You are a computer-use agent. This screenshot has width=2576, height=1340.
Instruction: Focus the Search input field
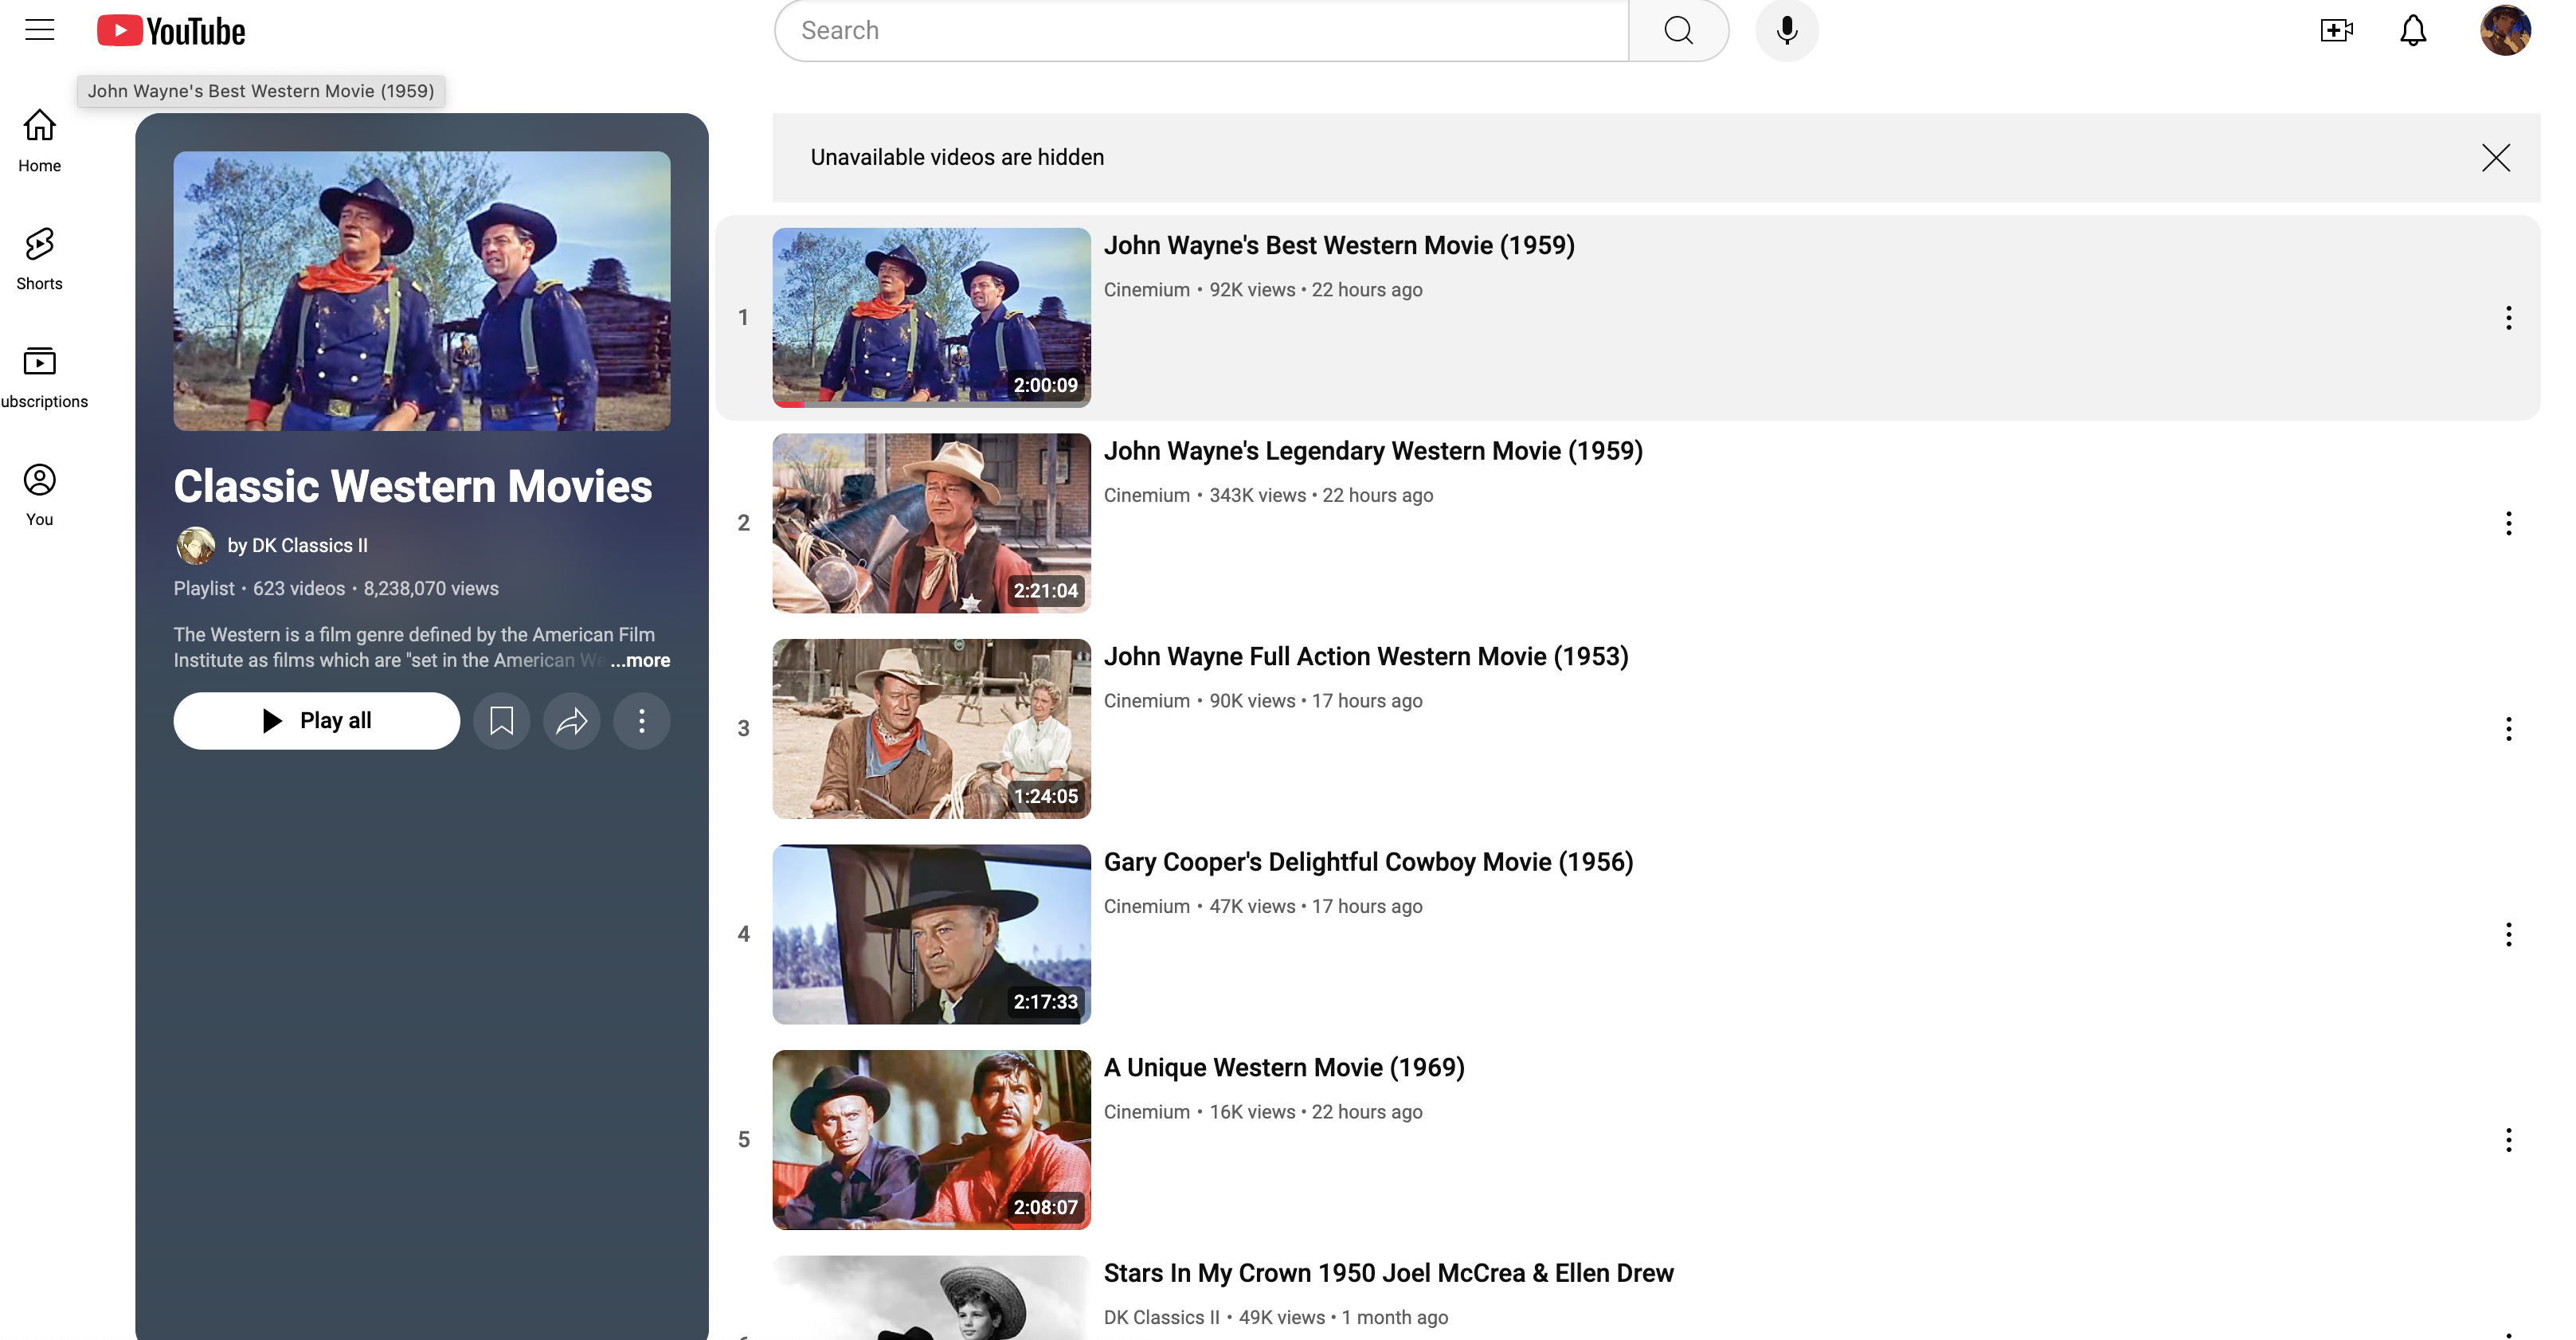pos(1201,31)
